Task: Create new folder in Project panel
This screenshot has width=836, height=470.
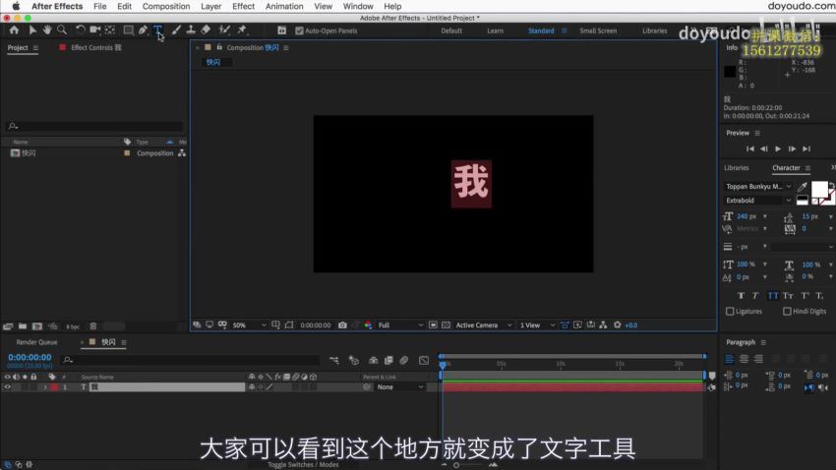Action: point(23,326)
